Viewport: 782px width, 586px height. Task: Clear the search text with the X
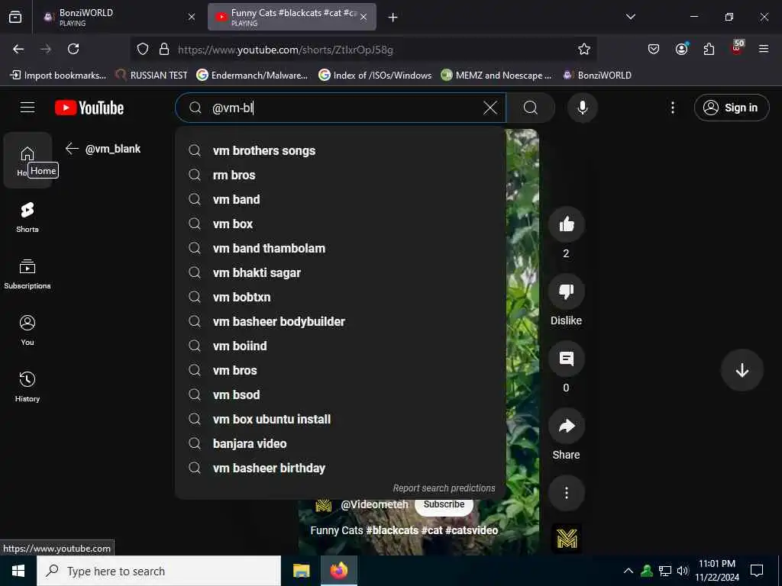click(x=490, y=108)
